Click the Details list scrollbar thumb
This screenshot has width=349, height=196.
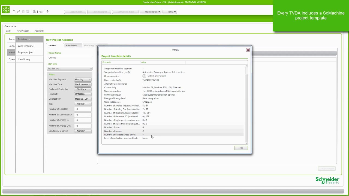click(246, 71)
